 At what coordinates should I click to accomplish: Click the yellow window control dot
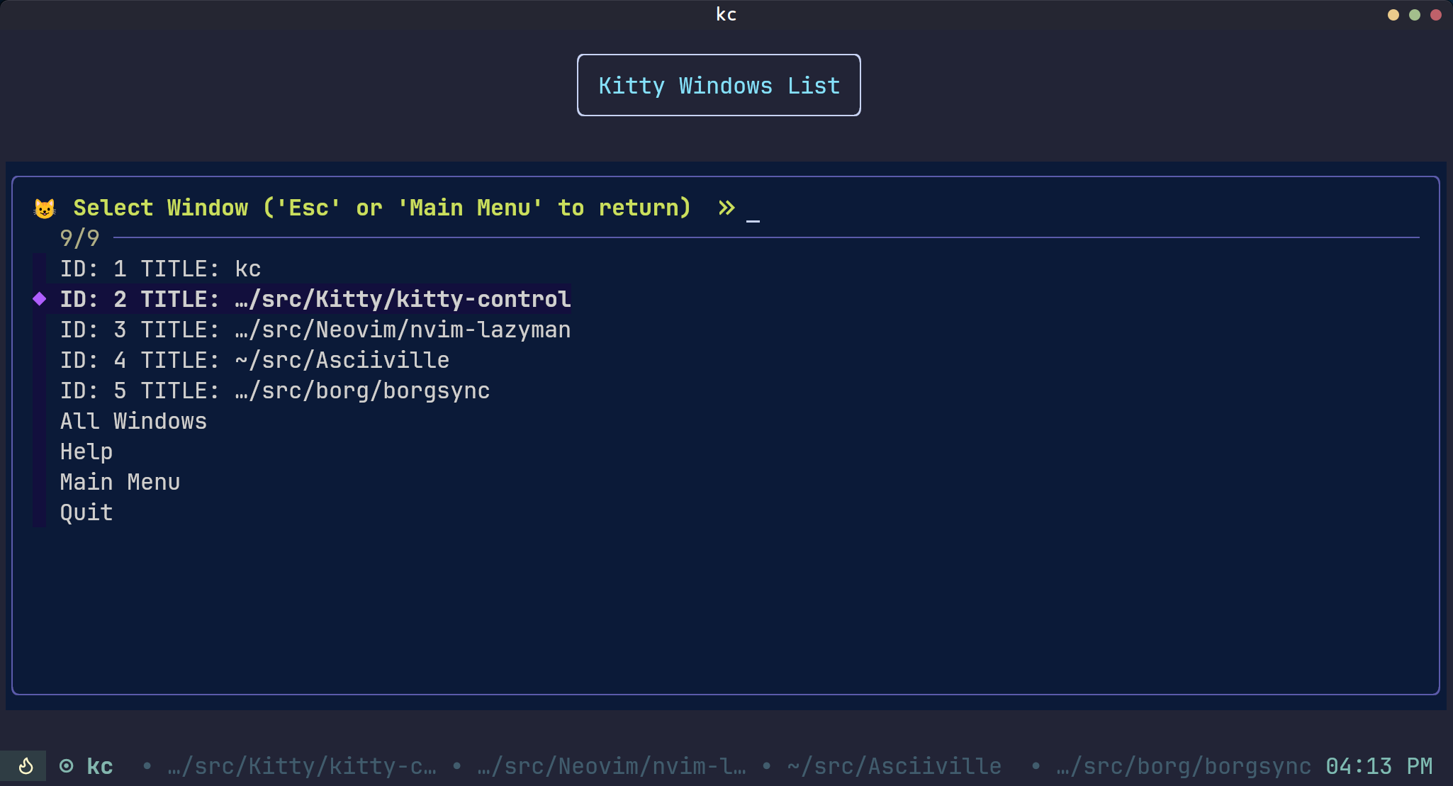(x=1393, y=15)
